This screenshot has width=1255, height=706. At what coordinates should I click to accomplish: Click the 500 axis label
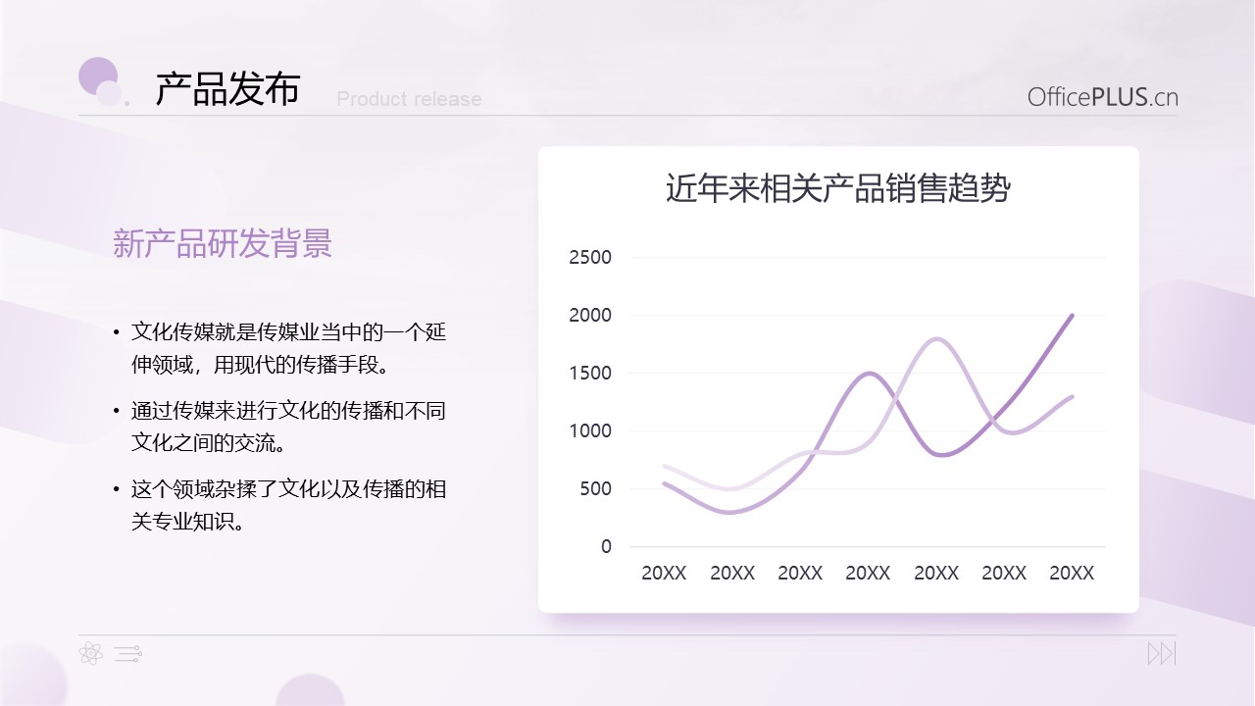[x=595, y=489]
